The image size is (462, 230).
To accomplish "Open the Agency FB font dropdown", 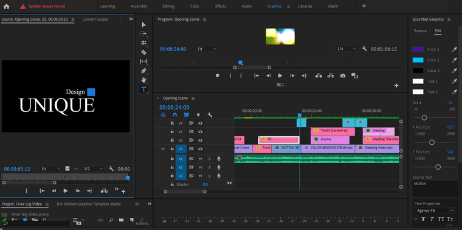I will [x=435, y=211].
